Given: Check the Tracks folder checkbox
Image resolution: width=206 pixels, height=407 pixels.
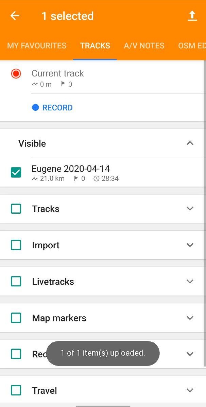Looking at the screenshot, I should [x=16, y=209].
